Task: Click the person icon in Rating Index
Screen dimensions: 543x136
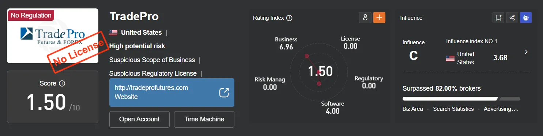Action: click(x=365, y=18)
